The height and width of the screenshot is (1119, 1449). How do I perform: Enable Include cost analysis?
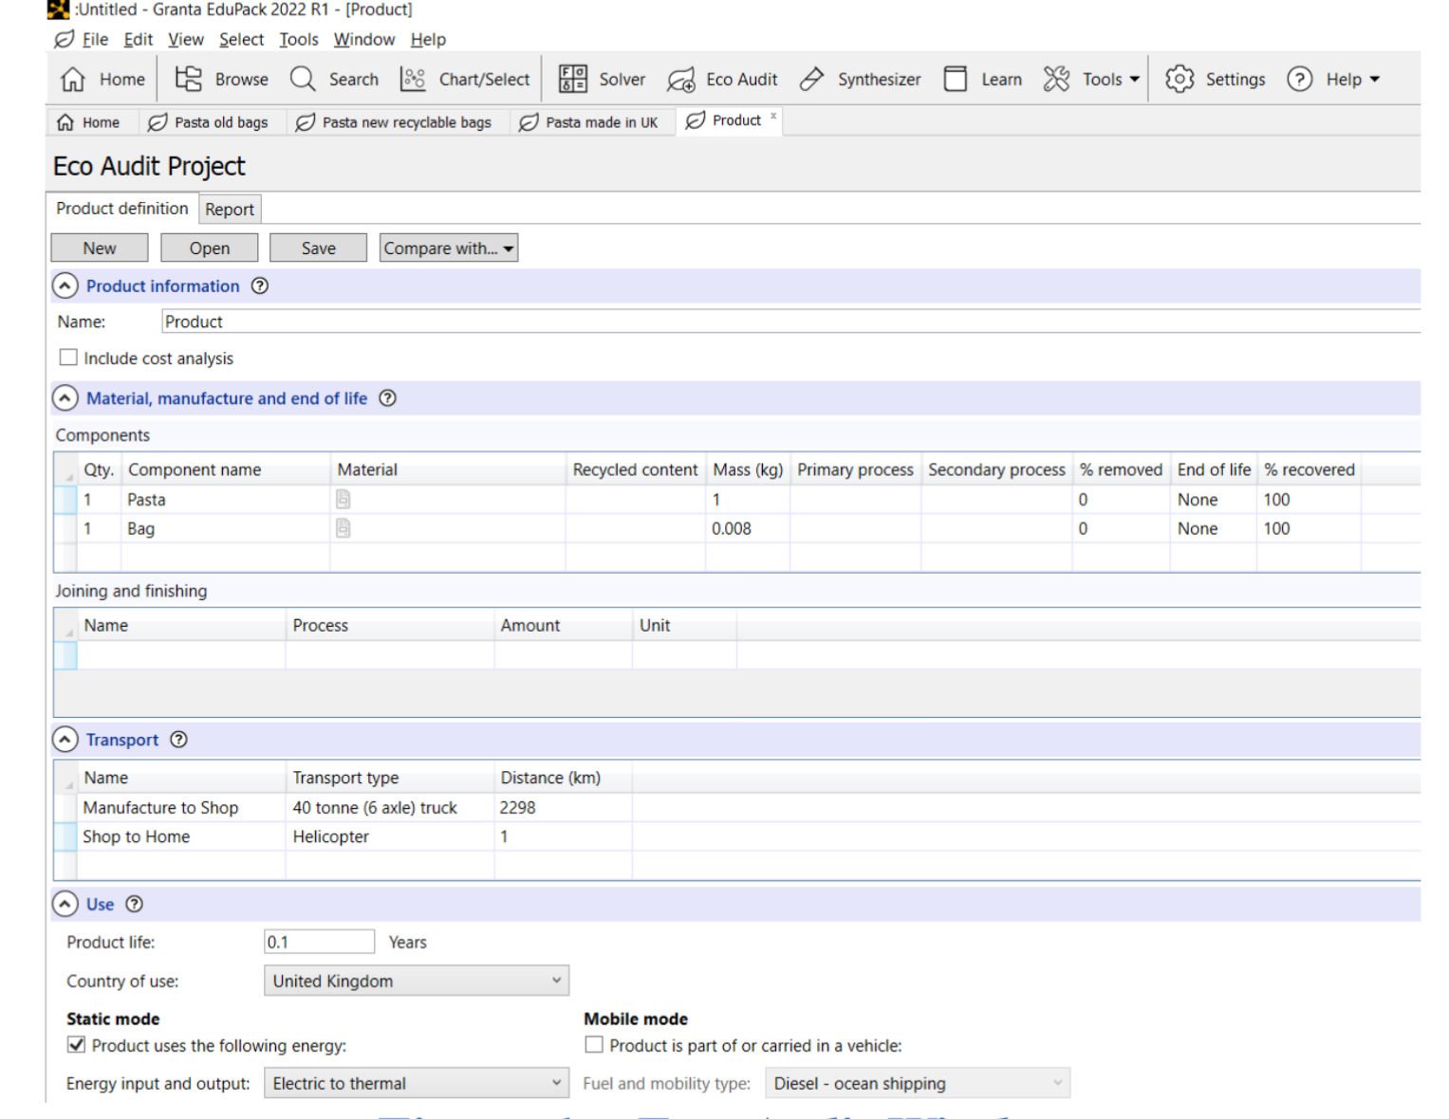(68, 357)
